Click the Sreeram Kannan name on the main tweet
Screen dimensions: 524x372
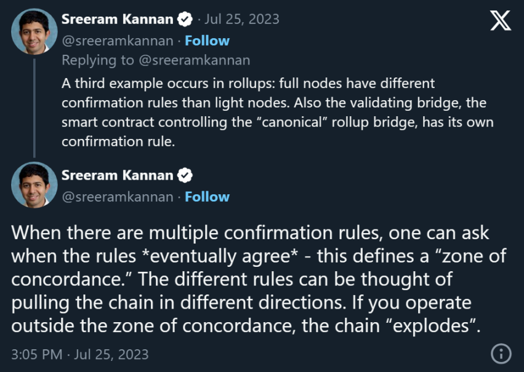117,175
